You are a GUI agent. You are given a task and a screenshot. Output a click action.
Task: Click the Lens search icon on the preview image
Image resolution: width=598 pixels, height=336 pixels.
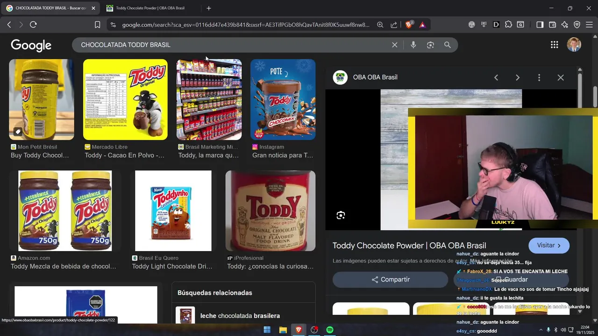pyautogui.click(x=341, y=215)
